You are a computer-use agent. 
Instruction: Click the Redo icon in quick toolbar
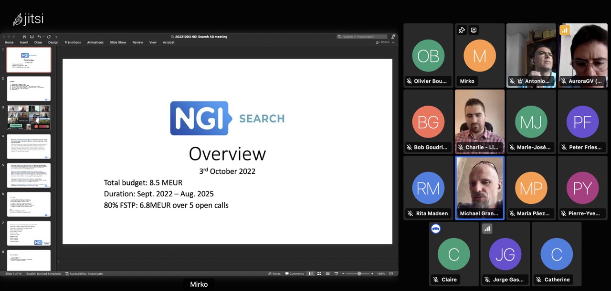(x=49, y=37)
